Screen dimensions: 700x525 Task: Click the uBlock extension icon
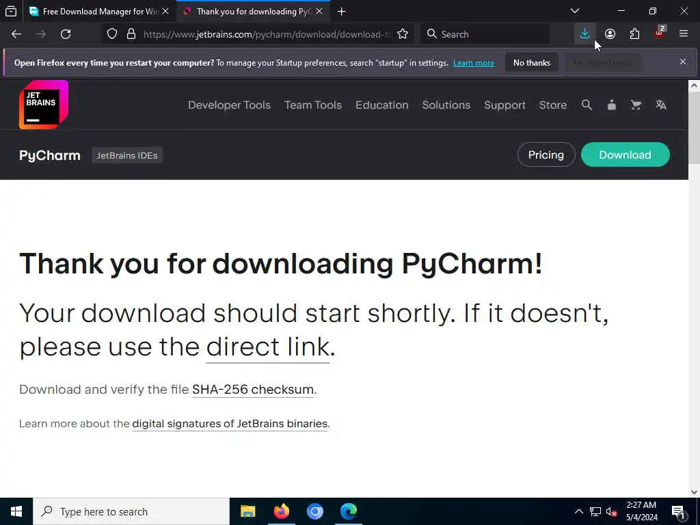point(660,33)
